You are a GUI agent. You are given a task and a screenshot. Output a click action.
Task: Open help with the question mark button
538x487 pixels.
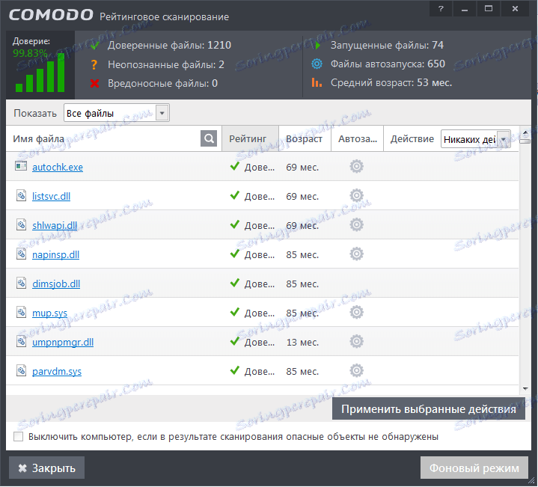tap(441, 9)
